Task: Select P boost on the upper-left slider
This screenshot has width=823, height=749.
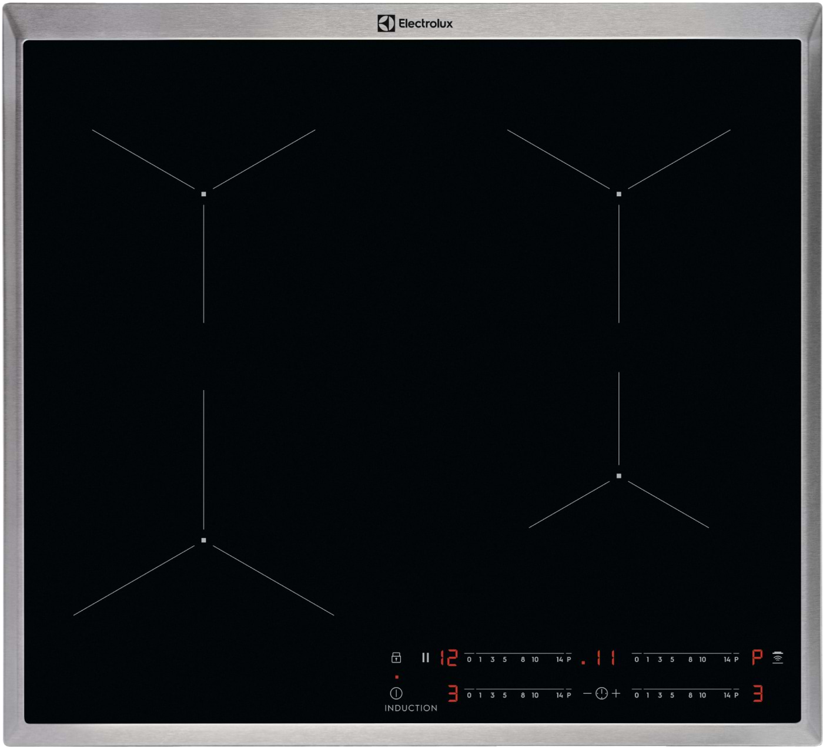Action: (568, 658)
